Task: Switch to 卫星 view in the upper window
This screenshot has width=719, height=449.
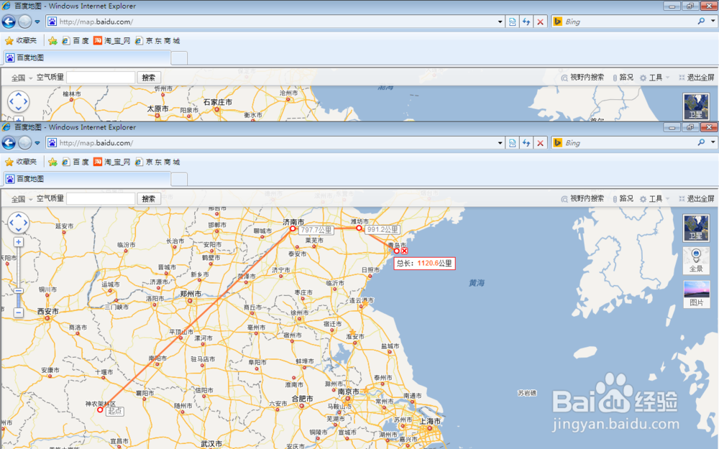Action: click(x=696, y=107)
